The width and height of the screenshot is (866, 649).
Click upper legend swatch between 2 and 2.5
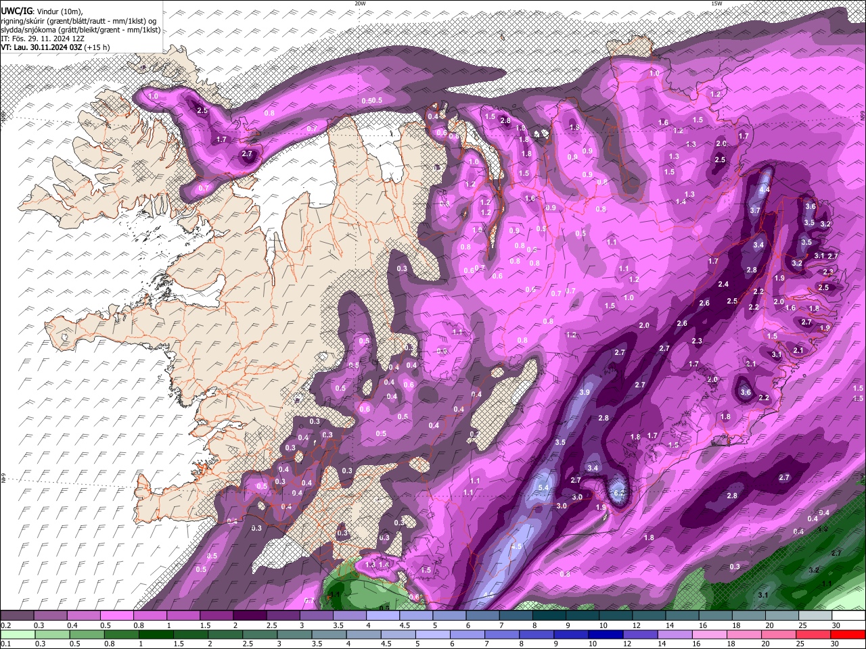[x=250, y=616]
